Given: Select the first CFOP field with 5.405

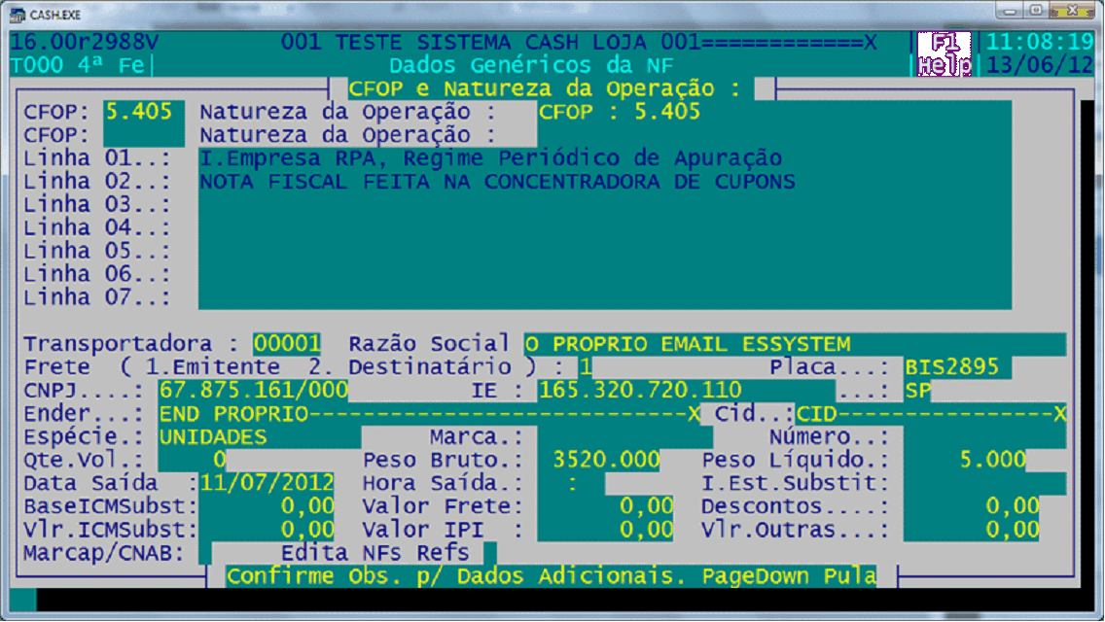Looking at the screenshot, I should [144, 112].
